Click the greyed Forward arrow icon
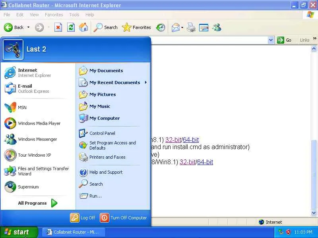Image resolution: width=318 pixels, height=238 pixels. pos(39,27)
